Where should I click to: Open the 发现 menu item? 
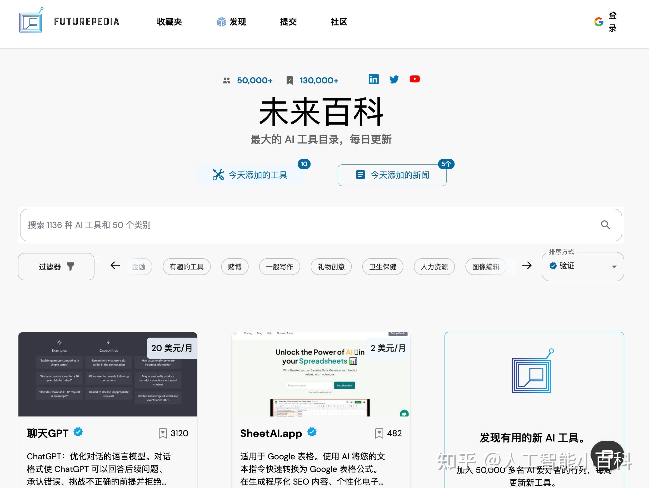pyautogui.click(x=238, y=22)
